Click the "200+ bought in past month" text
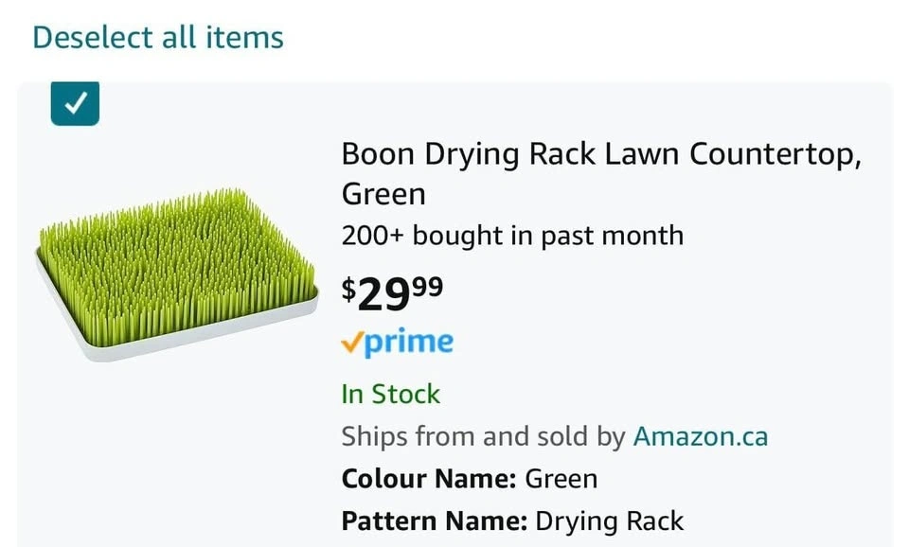This screenshot has width=909, height=547. [x=512, y=235]
